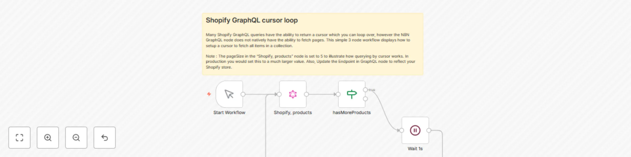The image size is (631, 157).
Task: Click the output connector of Start Workflow
Action: [243, 94]
